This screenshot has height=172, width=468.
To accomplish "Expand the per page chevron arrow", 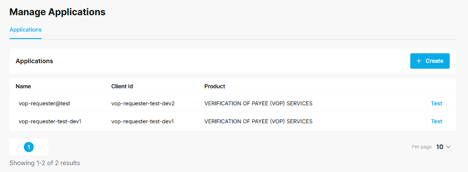I will pos(448,147).
